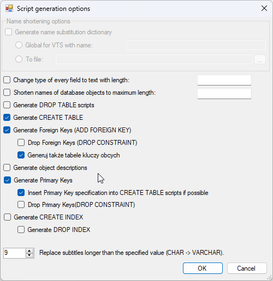Close the Script generation options dialog
This screenshot has height=281, width=273.
click(264, 8)
